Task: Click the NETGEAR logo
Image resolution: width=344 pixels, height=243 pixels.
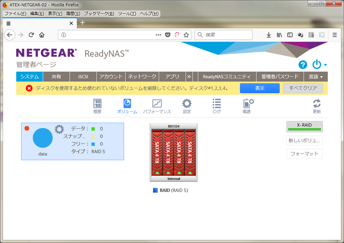Action: pos(47,53)
